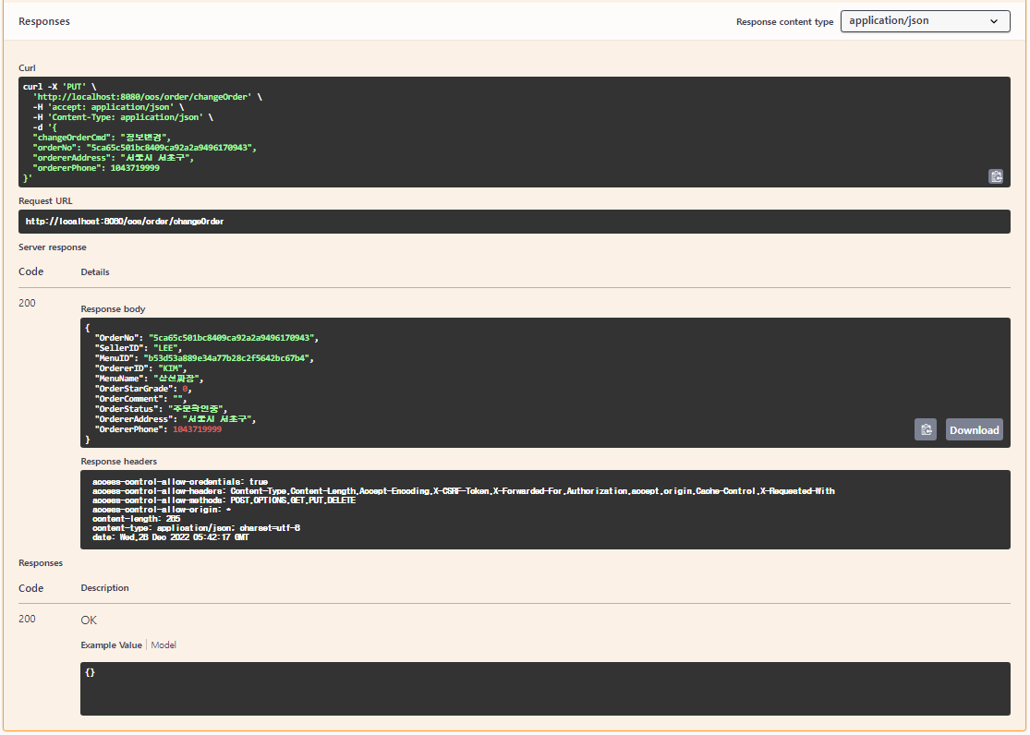Click the Server response heading
Image resolution: width=1030 pixels, height=735 pixels.
(53, 247)
